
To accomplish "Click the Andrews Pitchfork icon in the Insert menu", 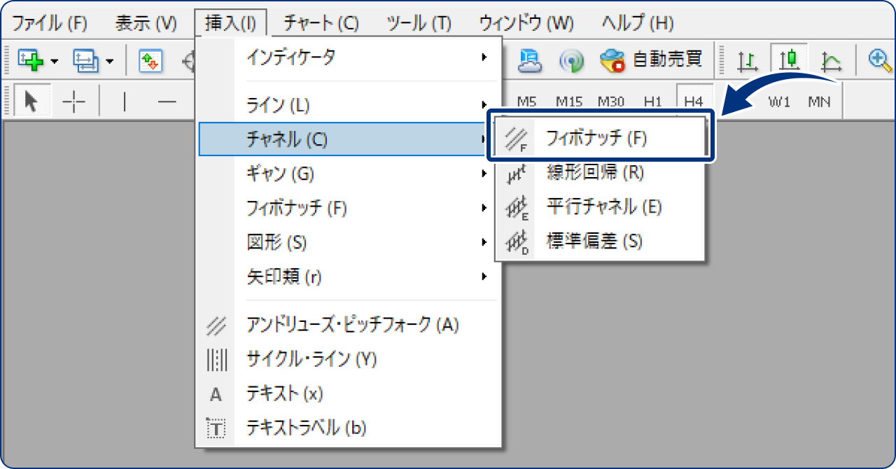I will (218, 325).
